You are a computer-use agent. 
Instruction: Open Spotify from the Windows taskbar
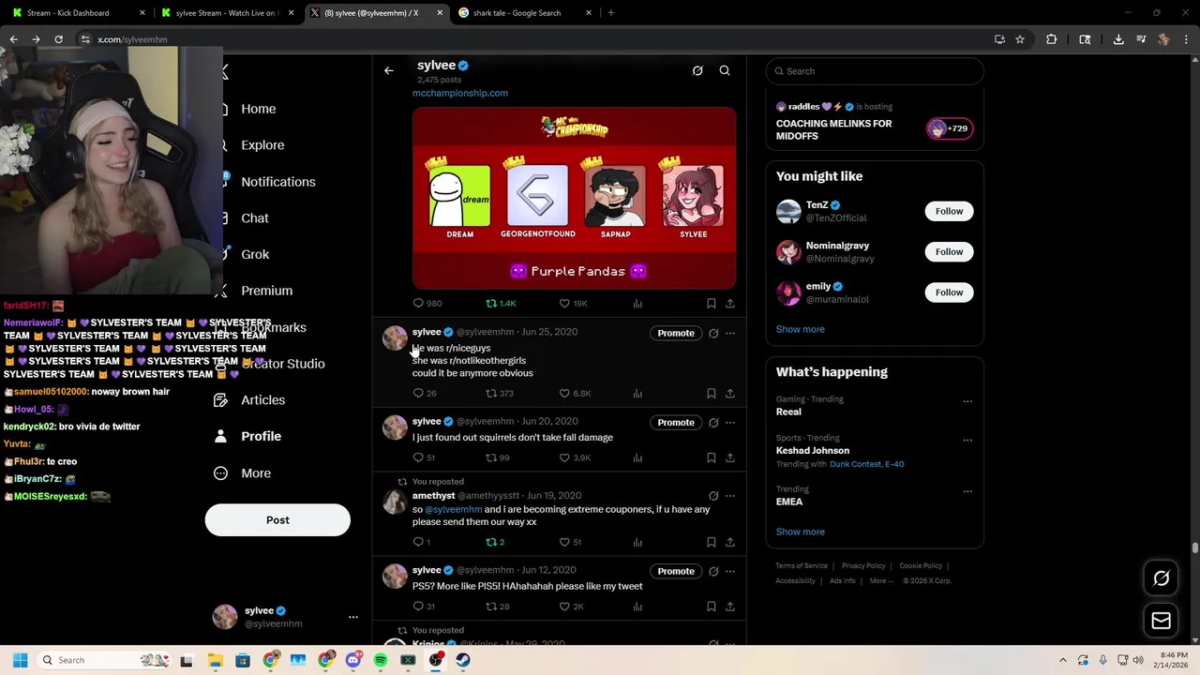tap(381, 660)
